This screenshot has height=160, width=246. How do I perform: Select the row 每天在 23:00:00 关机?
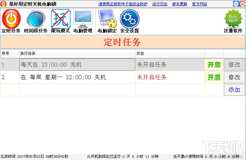(x=77, y=64)
